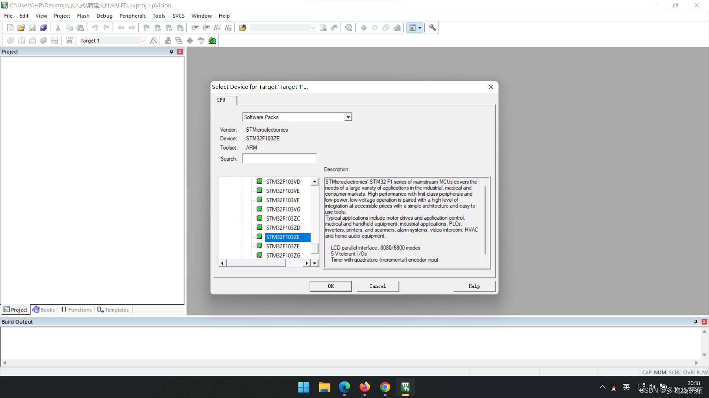Open Configuration wrench icon
This screenshot has width=709, height=398.
point(432,28)
